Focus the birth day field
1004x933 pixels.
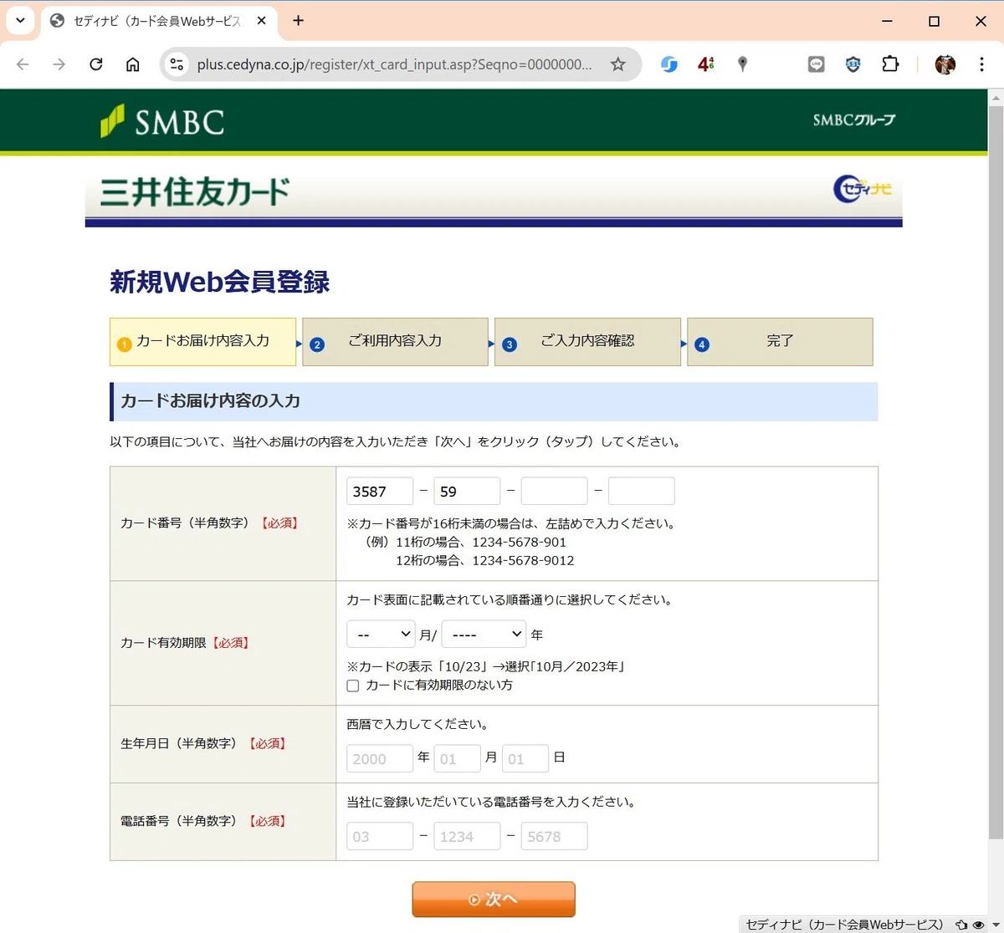[x=525, y=758]
